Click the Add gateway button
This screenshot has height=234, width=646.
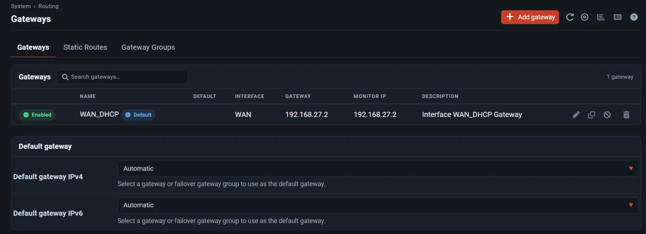coord(530,17)
